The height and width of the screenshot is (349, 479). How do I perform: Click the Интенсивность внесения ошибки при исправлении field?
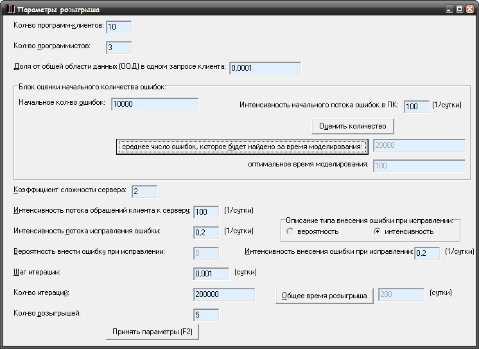click(427, 253)
